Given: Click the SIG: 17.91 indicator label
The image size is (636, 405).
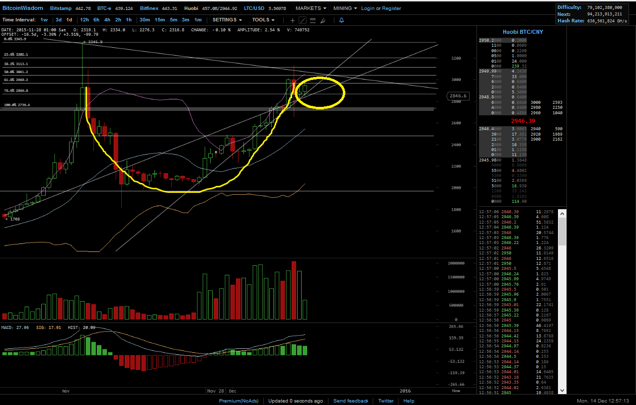Looking at the screenshot, I should click(x=48, y=327).
